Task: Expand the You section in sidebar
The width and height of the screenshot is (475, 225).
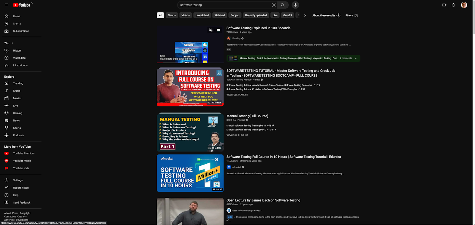Action: tap(12, 43)
